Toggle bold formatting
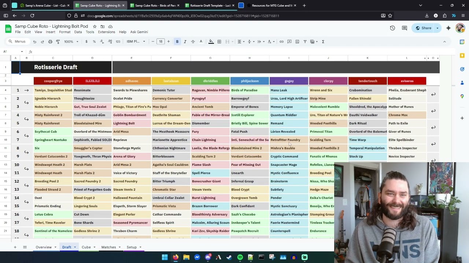 tap(177, 42)
